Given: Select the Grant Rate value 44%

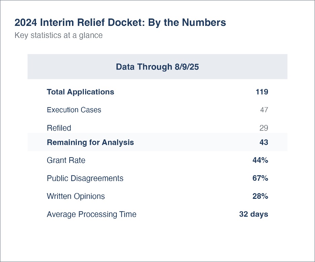Looking at the screenshot, I should [x=260, y=161].
